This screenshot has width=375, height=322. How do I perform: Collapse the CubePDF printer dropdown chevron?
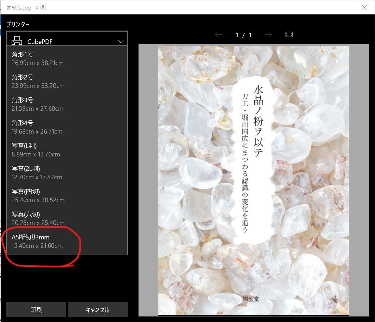click(121, 41)
